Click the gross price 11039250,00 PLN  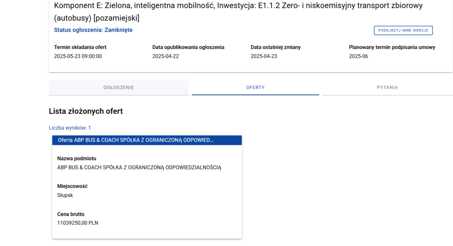[78, 223]
